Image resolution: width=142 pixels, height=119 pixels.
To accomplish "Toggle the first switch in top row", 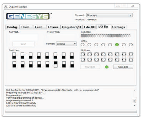I will click(14, 56).
